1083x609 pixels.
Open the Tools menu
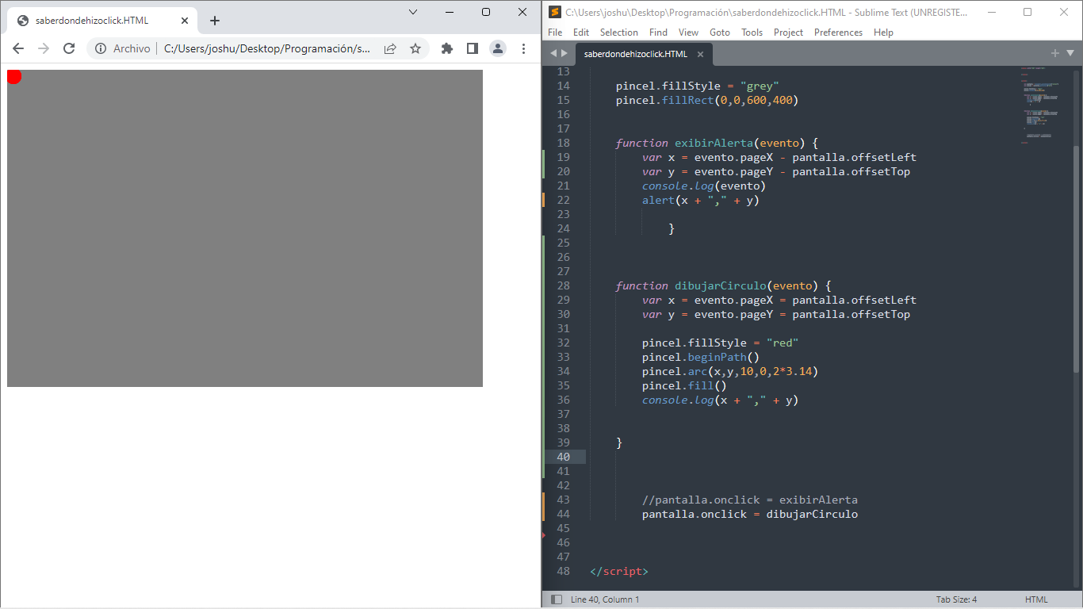[752, 33]
